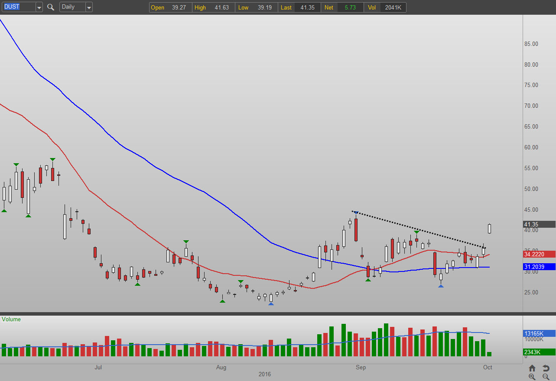
Task: Click the latest gap-up candle near 41
Action: [x=490, y=229]
